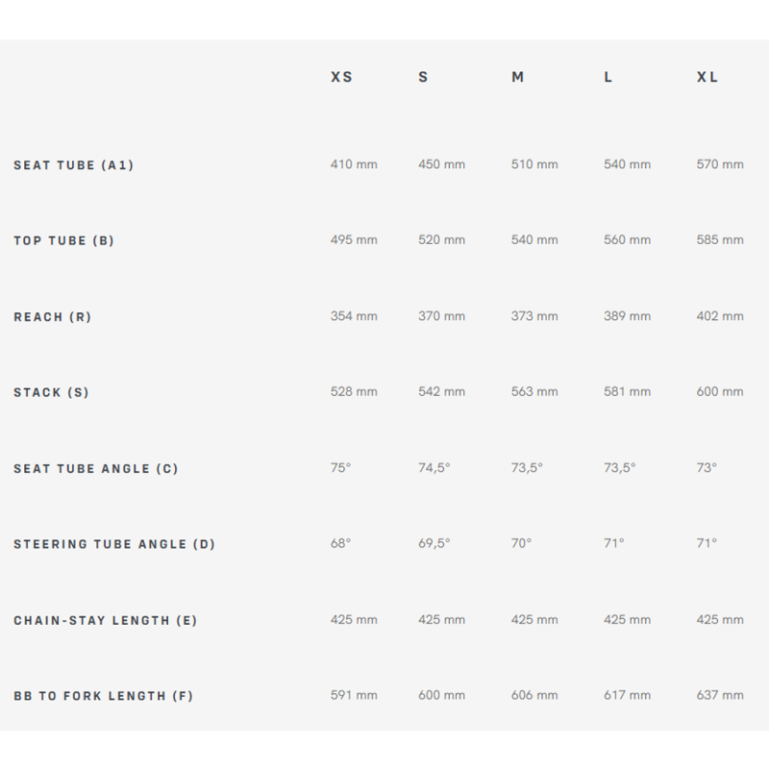Click the REACH (R) row label

pyautogui.click(x=52, y=316)
